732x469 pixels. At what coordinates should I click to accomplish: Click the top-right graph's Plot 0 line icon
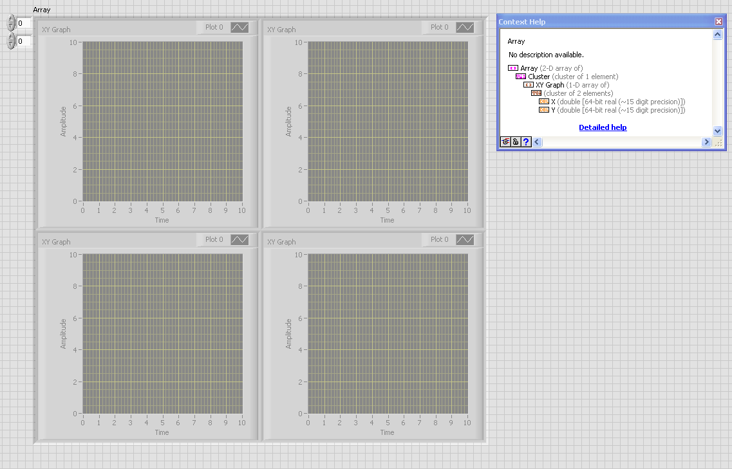[x=465, y=28]
